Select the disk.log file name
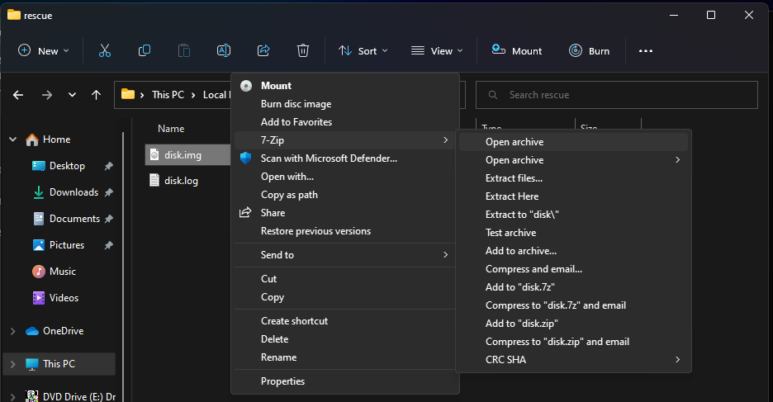 (x=181, y=181)
